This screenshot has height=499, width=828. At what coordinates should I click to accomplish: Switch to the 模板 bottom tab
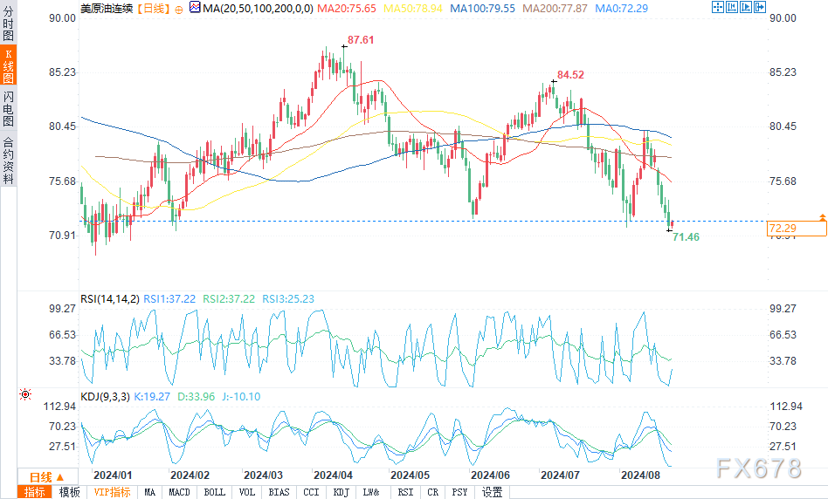69,492
